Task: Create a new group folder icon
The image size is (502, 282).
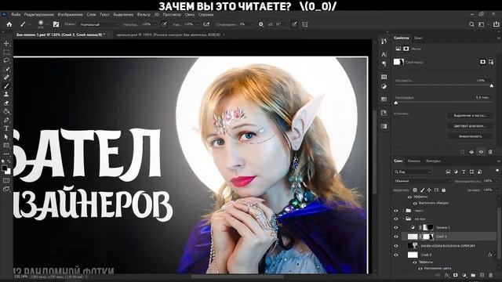Action: pos(473,275)
